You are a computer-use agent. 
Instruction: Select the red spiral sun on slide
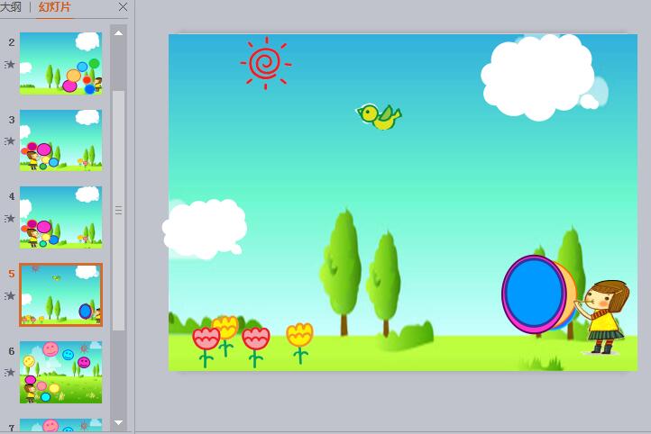pos(266,63)
